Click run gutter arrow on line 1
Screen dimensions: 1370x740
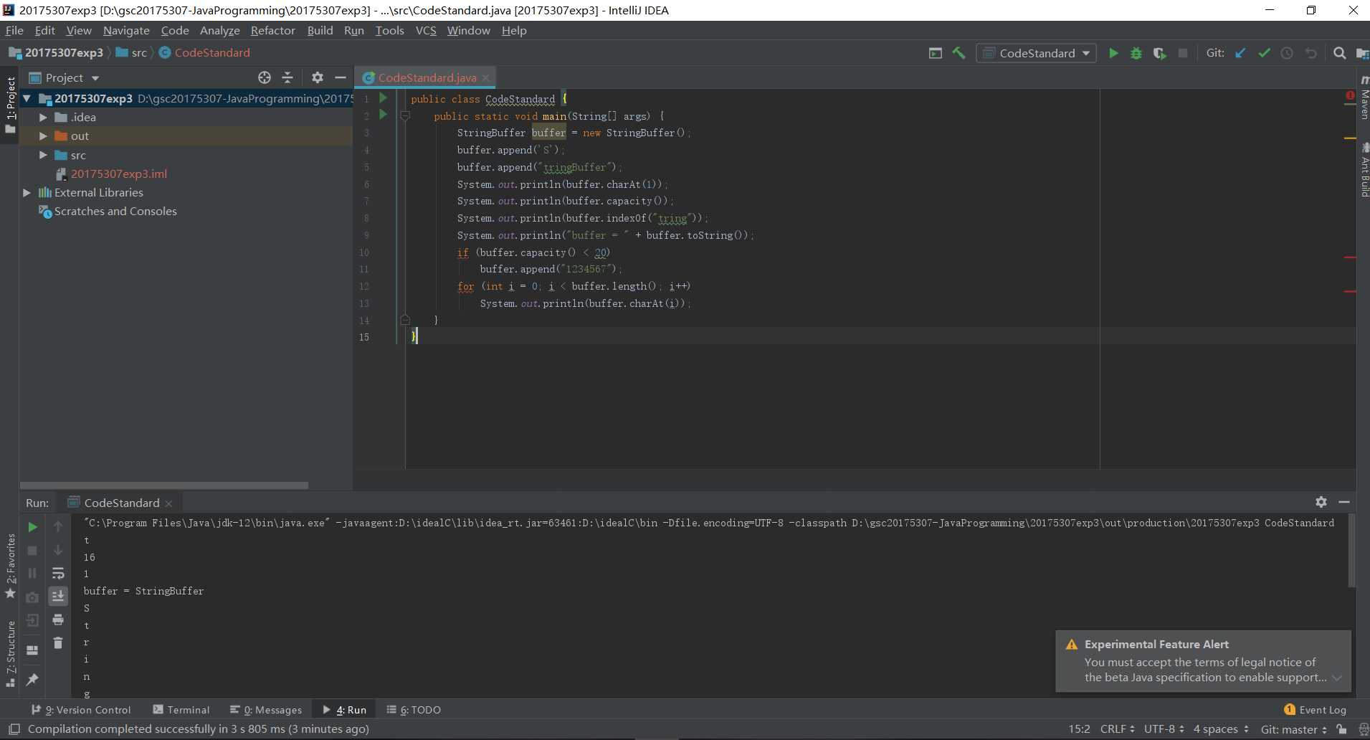[x=383, y=98]
